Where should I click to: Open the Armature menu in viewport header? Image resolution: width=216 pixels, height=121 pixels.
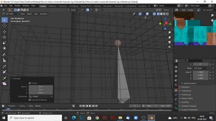coord(44,14)
